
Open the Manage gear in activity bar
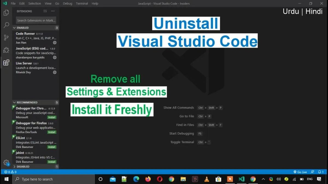coord(6,163)
